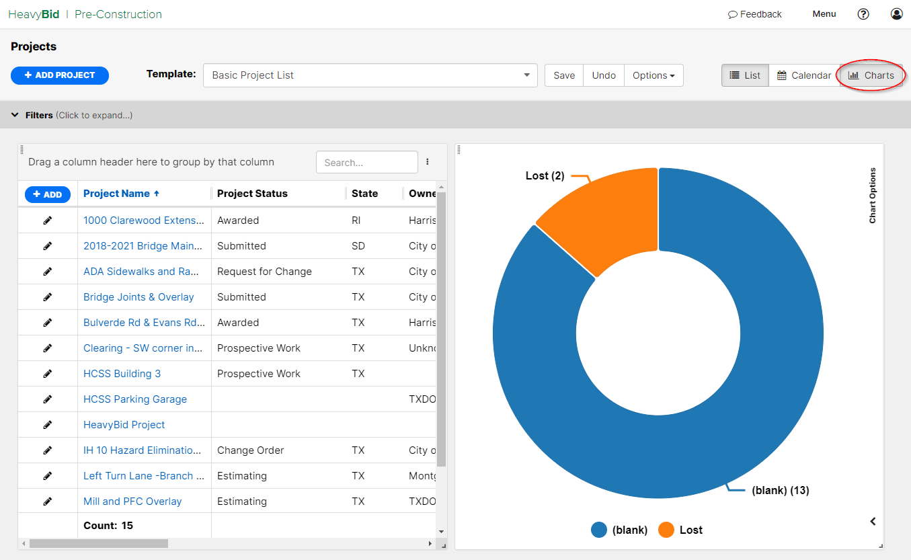Edit Mill and PFC Overlay via pencil icon
This screenshot has height=560, width=911.
tap(48, 502)
